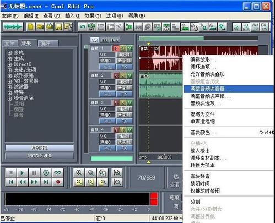The width and height of the screenshot is (275, 223).
Task: Expand the 多轨 tree node
Action: click(9, 53)
